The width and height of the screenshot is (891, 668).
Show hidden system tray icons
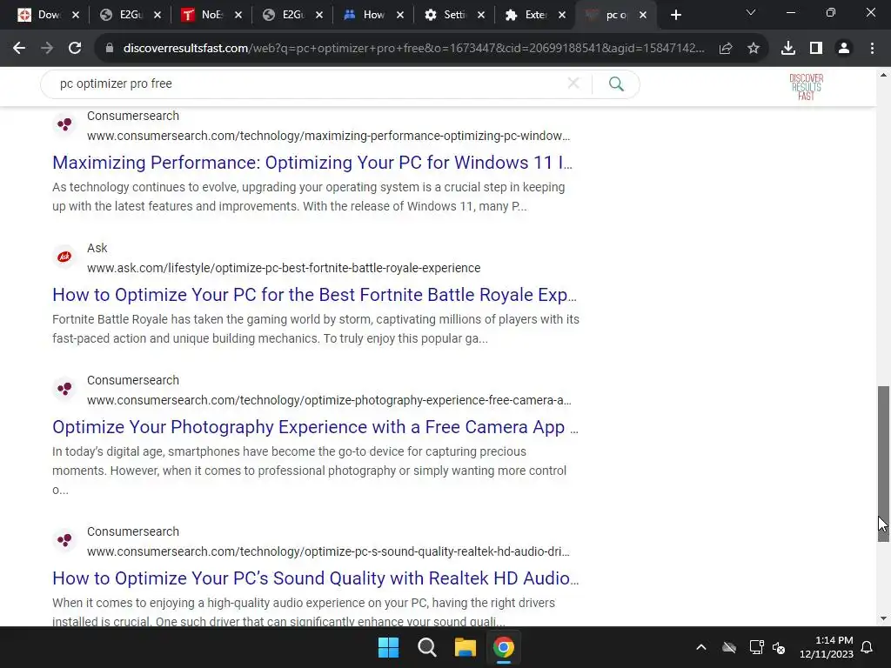(701, 647)
